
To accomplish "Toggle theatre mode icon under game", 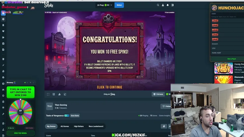I will [x=54, y=94].
